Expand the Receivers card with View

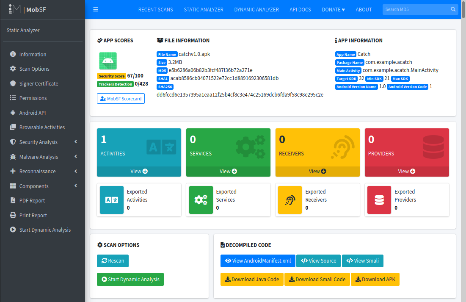tap(317, 172)
